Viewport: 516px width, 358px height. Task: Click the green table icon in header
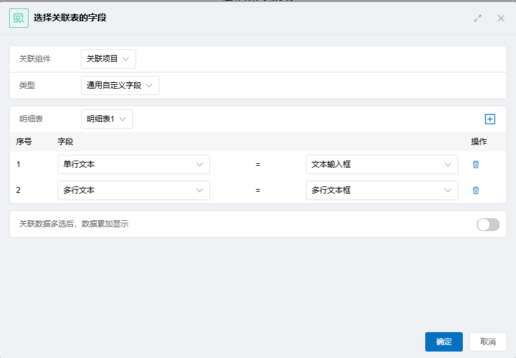pos(19,18)
